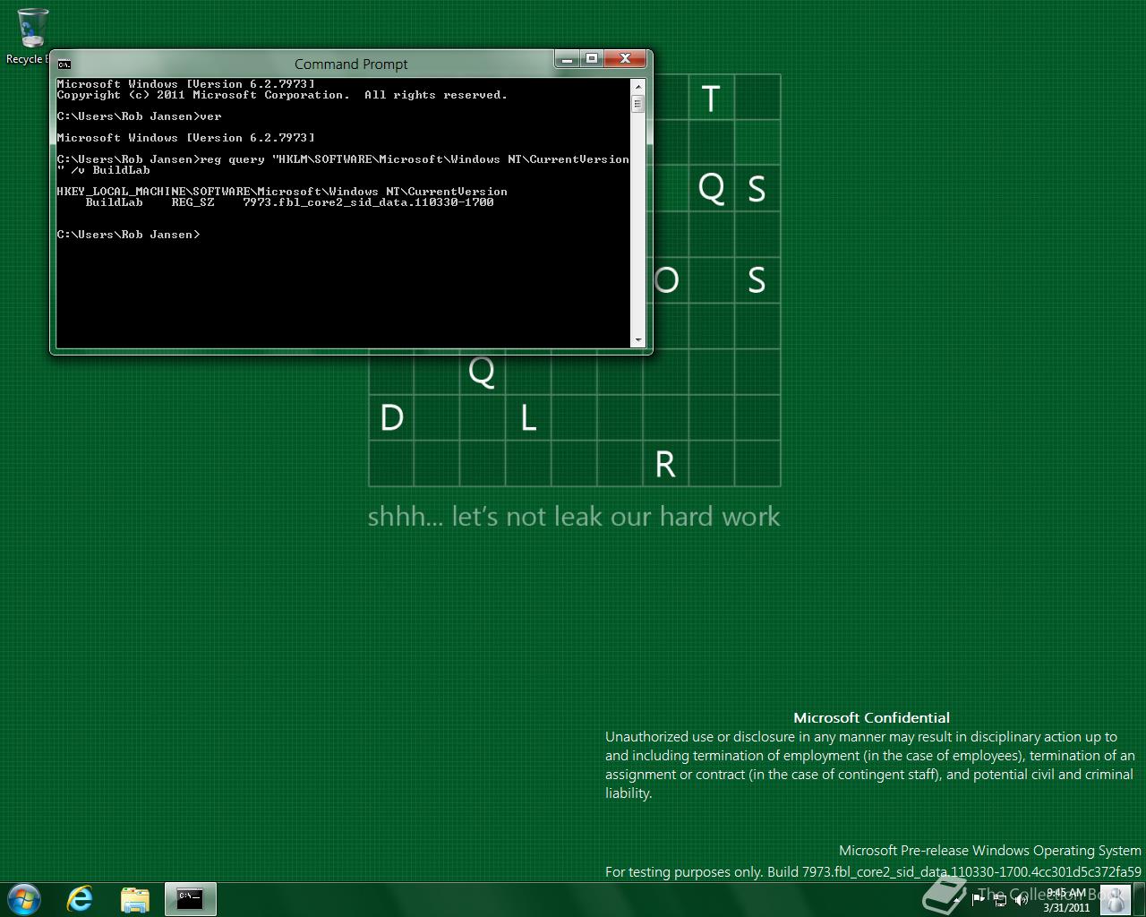Screen dimensions: 1146x917
Task: Click the 'shhh... let's not leak our hard work' text
Action: (574, 517)
